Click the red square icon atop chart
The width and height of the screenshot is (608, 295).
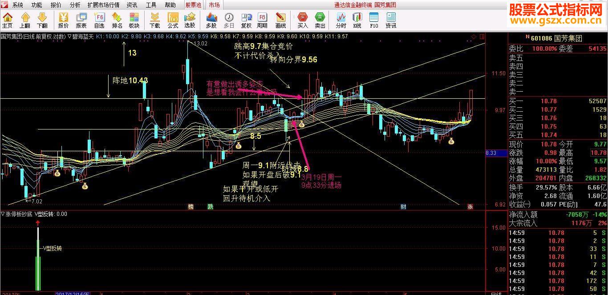tap(482, 36)
